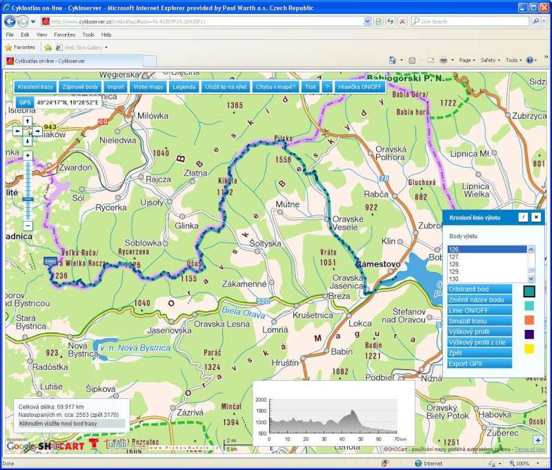Open the question mark help button
Screen dimensions: 552x470
click(327, 87)
